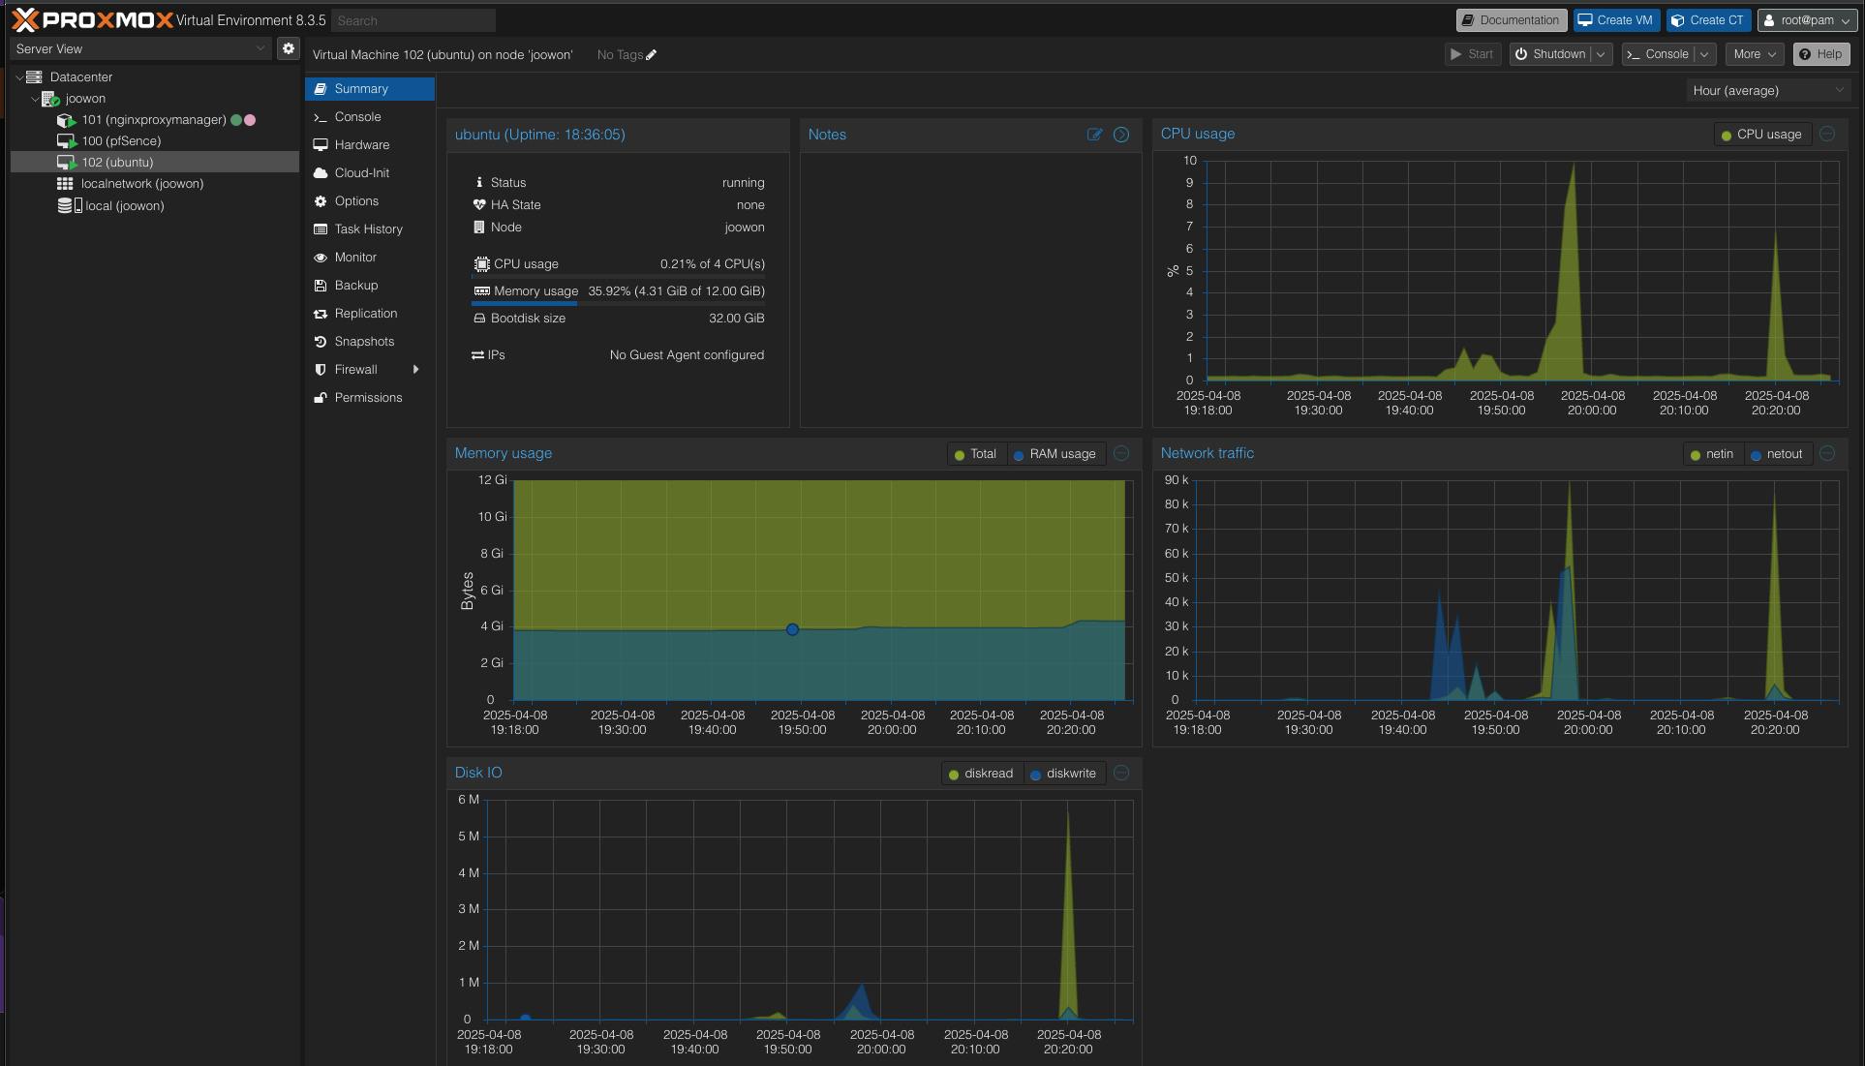
Task: Open the Snapshots section
Action: click(364, 342)
